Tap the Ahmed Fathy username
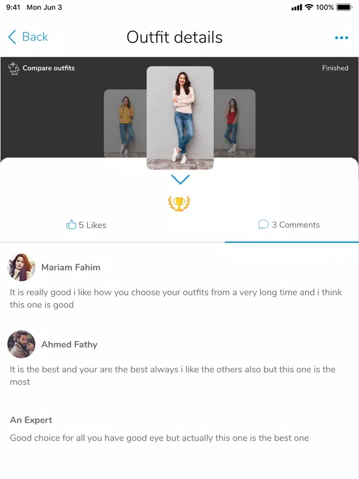Screen dimensions: 359x479 pyautogui.click(x=69, y=344)
